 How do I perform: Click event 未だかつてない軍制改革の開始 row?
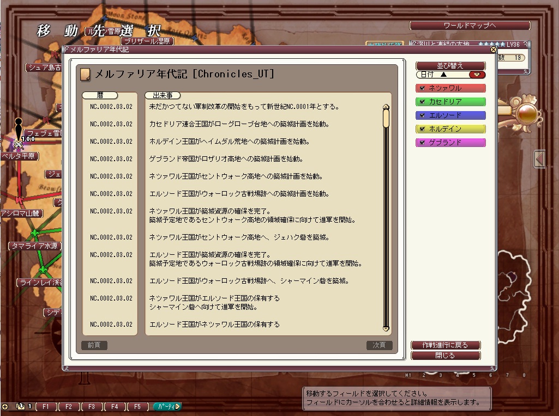[244, 106]
